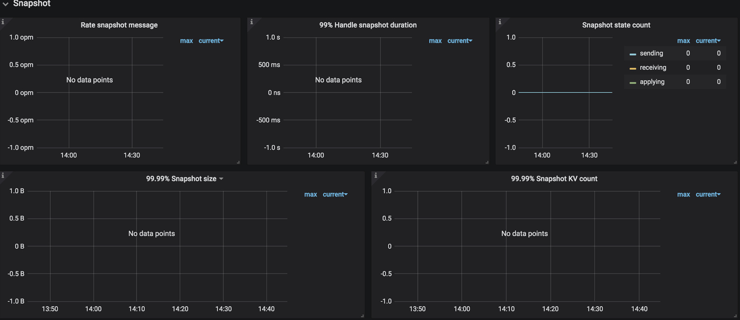The width and height of the screenshot is (740, 320).
Task: Click resize handle of Snapshot size panel
Action: 362,316
